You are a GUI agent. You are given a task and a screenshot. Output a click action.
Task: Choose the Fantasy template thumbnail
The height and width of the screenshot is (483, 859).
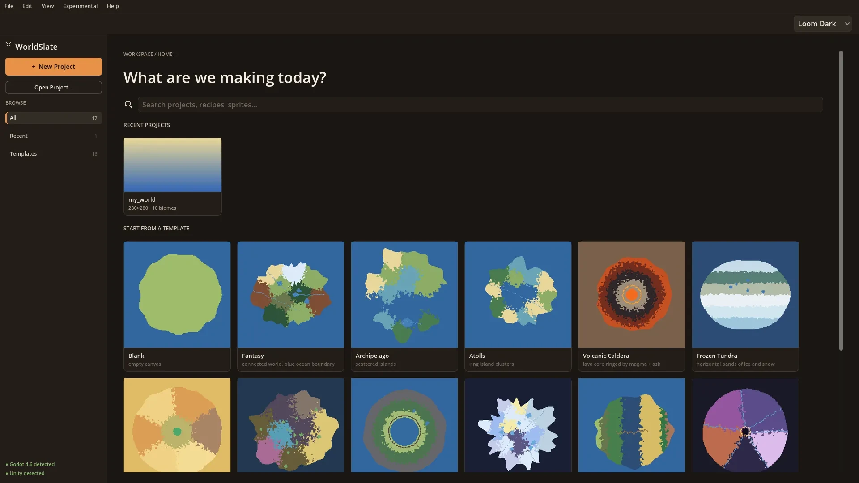(x=291, y=295)
